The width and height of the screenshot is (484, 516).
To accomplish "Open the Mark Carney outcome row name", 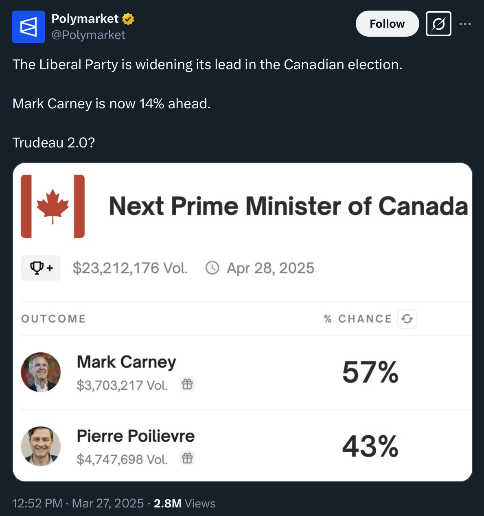I will [x=127, y=362].
